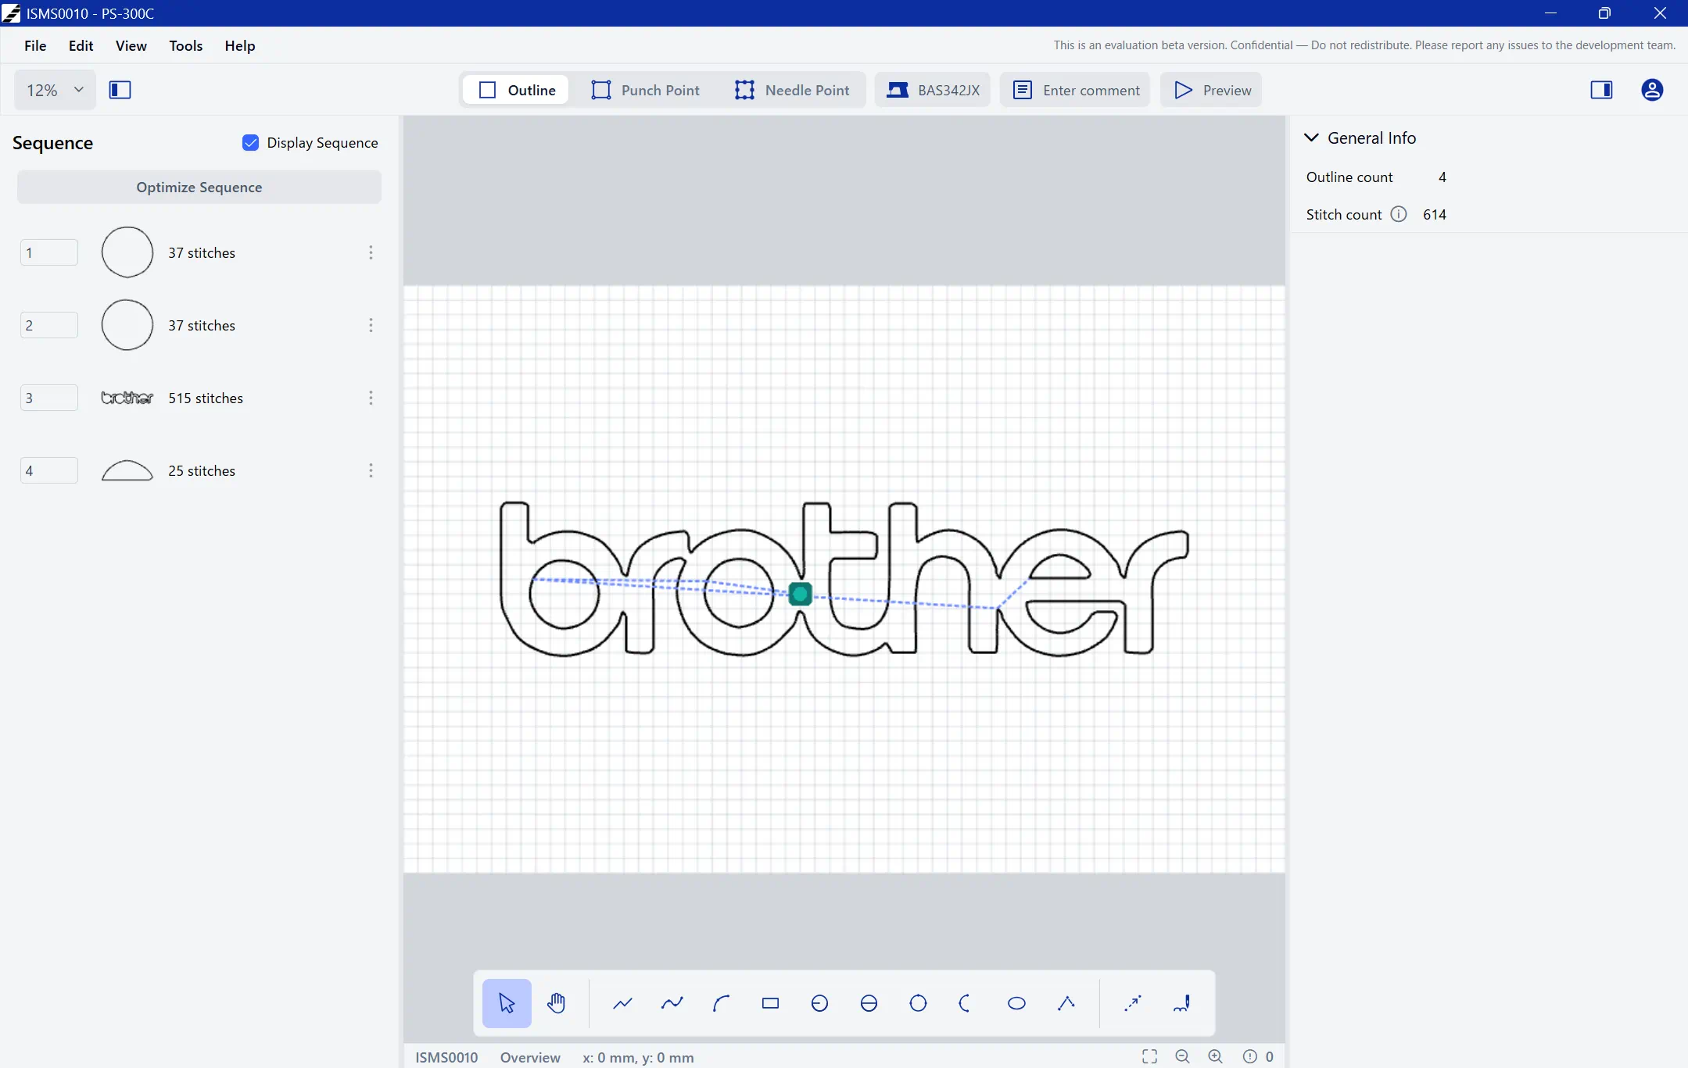Pick the needle stitch drawing tool
The width and height of the screenshot is (1688, 1068).
[1181, 1003]
